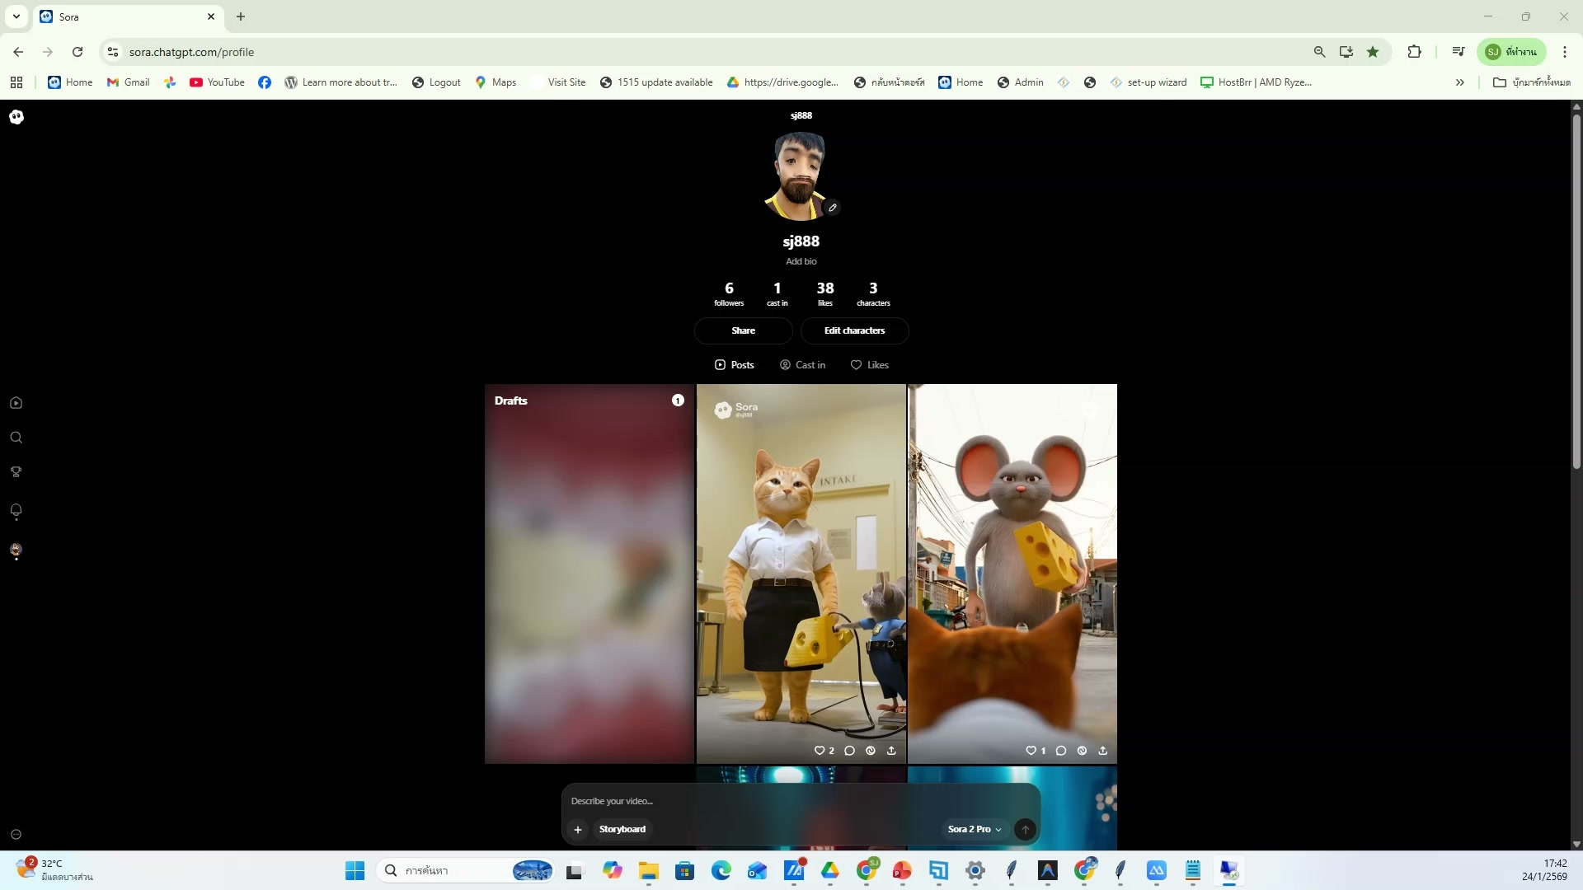Like the cat in uniform video
The width and height of the screenshot is (1583, 890).
[x=820, y=751]
